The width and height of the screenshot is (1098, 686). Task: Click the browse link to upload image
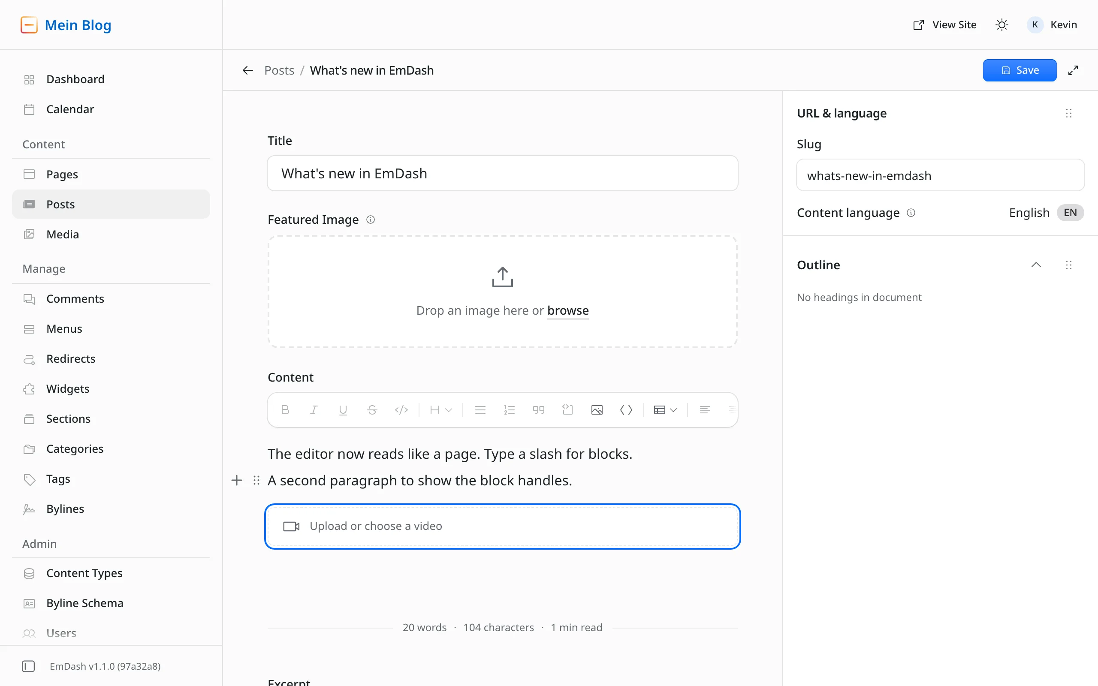[x=568, y=310]
